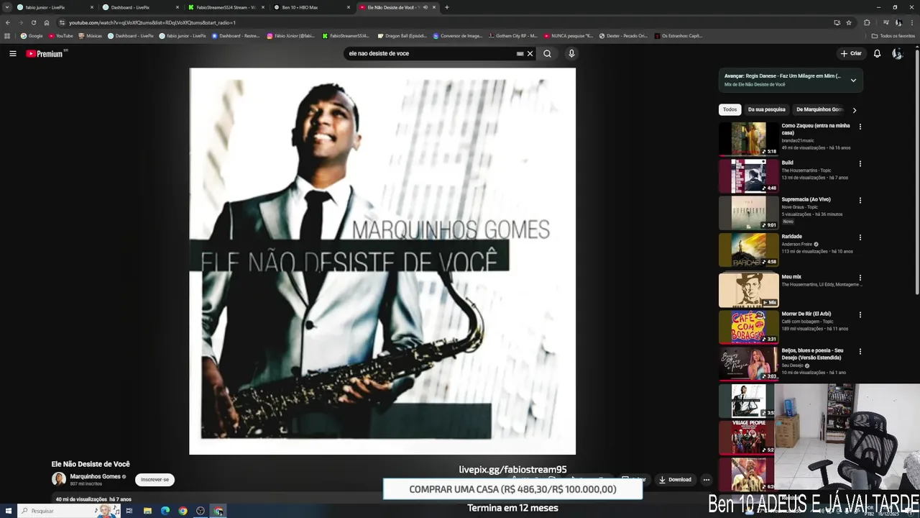Open a new browser tab
Viewport: 920px width, 518px height.
click(x=447, y=7)
